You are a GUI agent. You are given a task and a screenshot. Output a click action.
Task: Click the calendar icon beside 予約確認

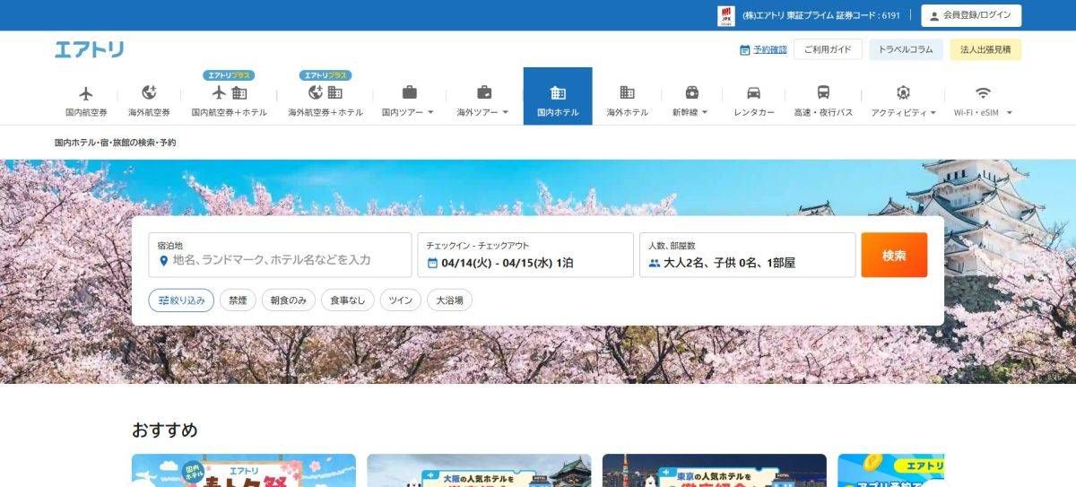[745, 50]
